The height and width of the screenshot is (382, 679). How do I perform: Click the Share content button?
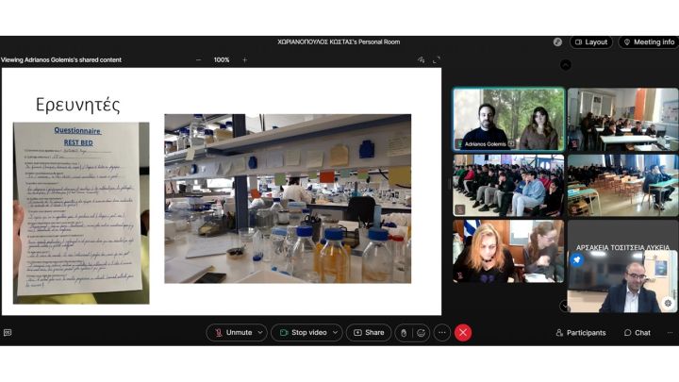tap(369, 332)
